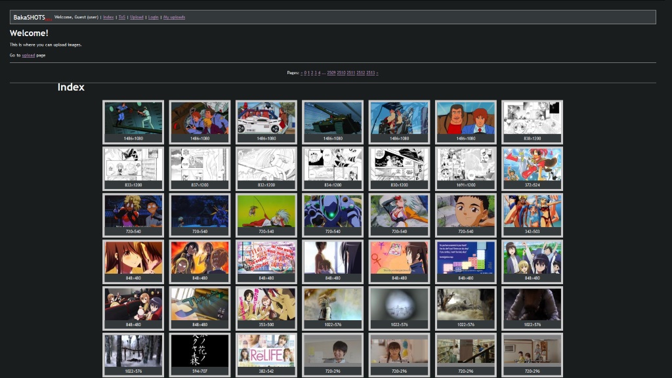The image size is (672, 378).
Task: Open the blue calendar screen 848x480 thumbnail
Action: pyautogui.click(x=465, y=262)
